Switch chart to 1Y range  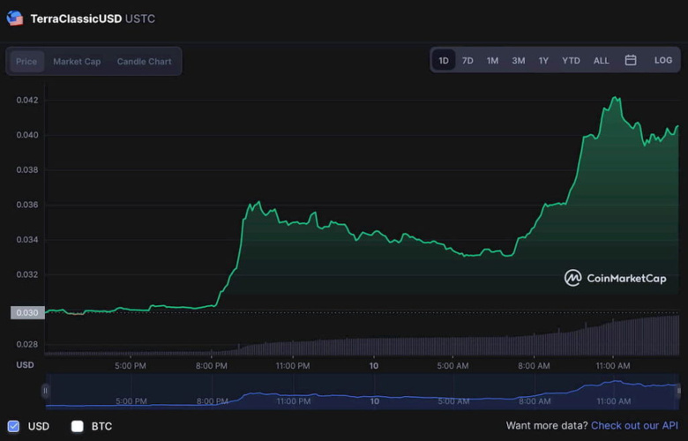pos(543,61)
